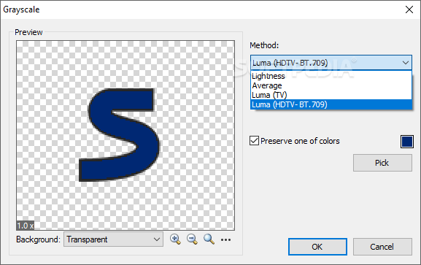The height and width of the screenshot is (265, 421).
Task: Choose Lightness grayscale method
Action: [x=331, y=76]
